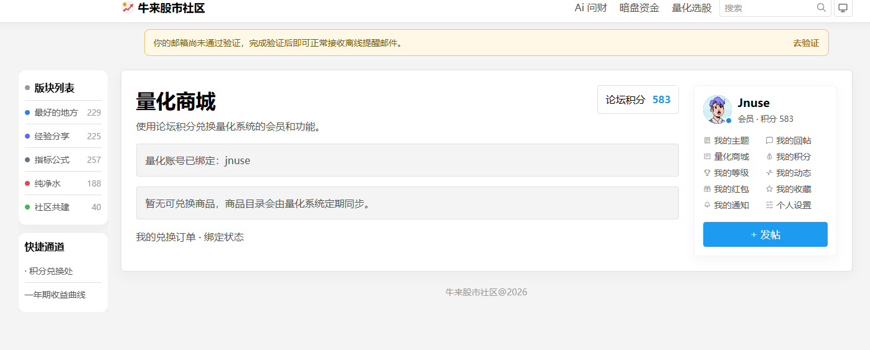Click the 快捷通道 heading

(x=45, y=247)
